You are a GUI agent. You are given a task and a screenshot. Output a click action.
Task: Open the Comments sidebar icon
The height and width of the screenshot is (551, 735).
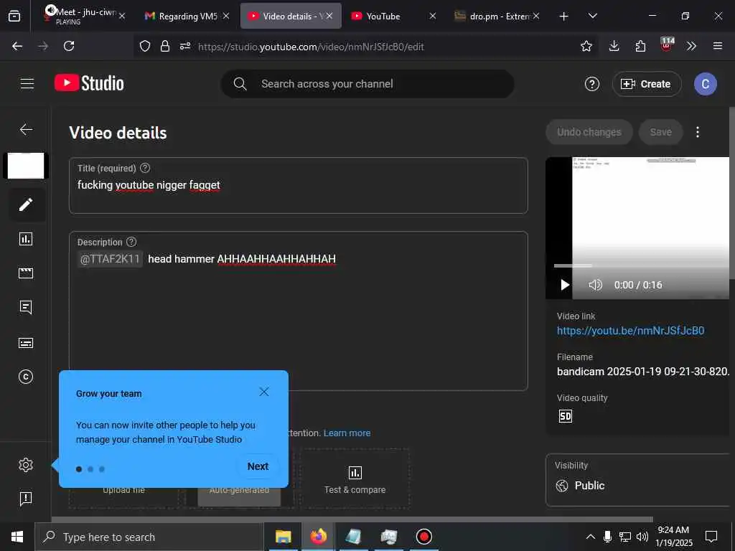click(x=26, y=307)
